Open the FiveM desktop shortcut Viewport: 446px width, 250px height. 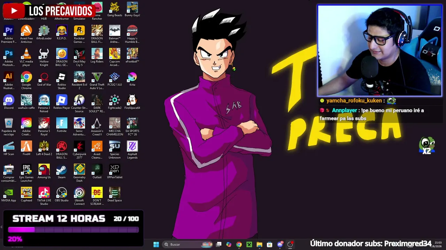pyautogui.click(x=26, y=149)
